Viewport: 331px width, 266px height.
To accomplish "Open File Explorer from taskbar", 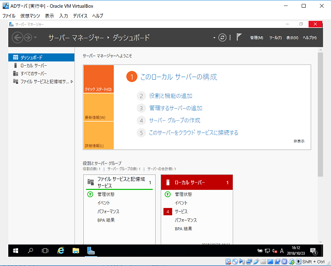I will coord(76,251).
